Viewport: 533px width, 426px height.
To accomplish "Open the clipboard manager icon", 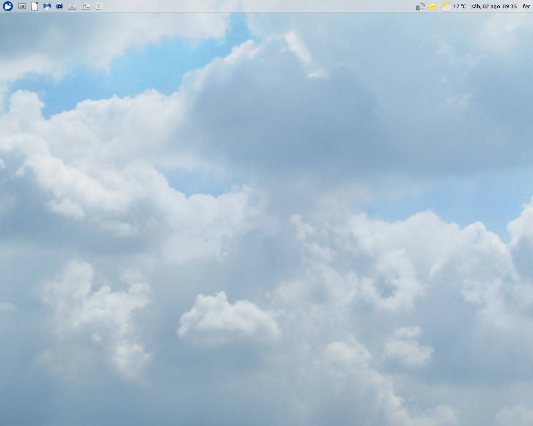I will coord(99,6).
